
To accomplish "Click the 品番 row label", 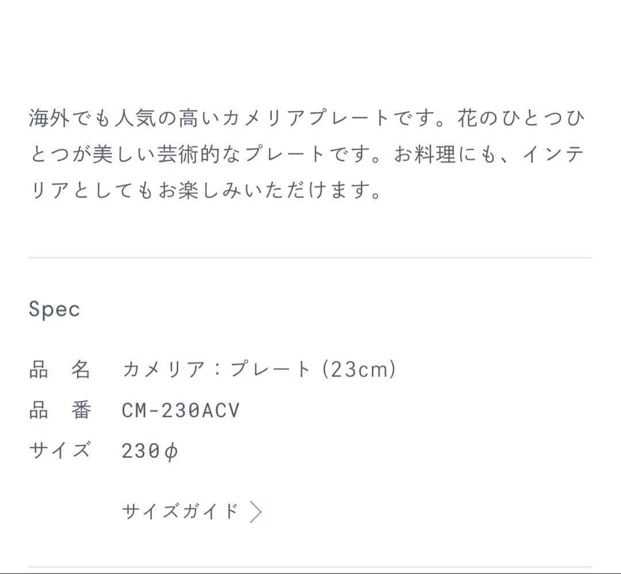I will [60, 411].
